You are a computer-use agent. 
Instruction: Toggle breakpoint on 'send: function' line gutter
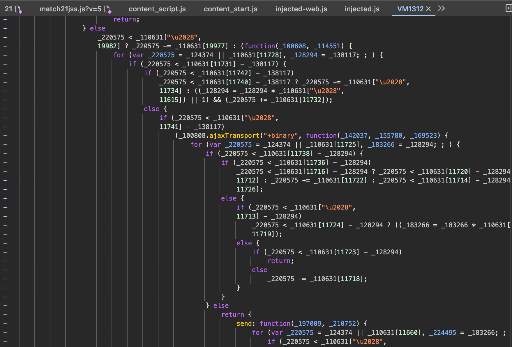[x=5, y=324]
